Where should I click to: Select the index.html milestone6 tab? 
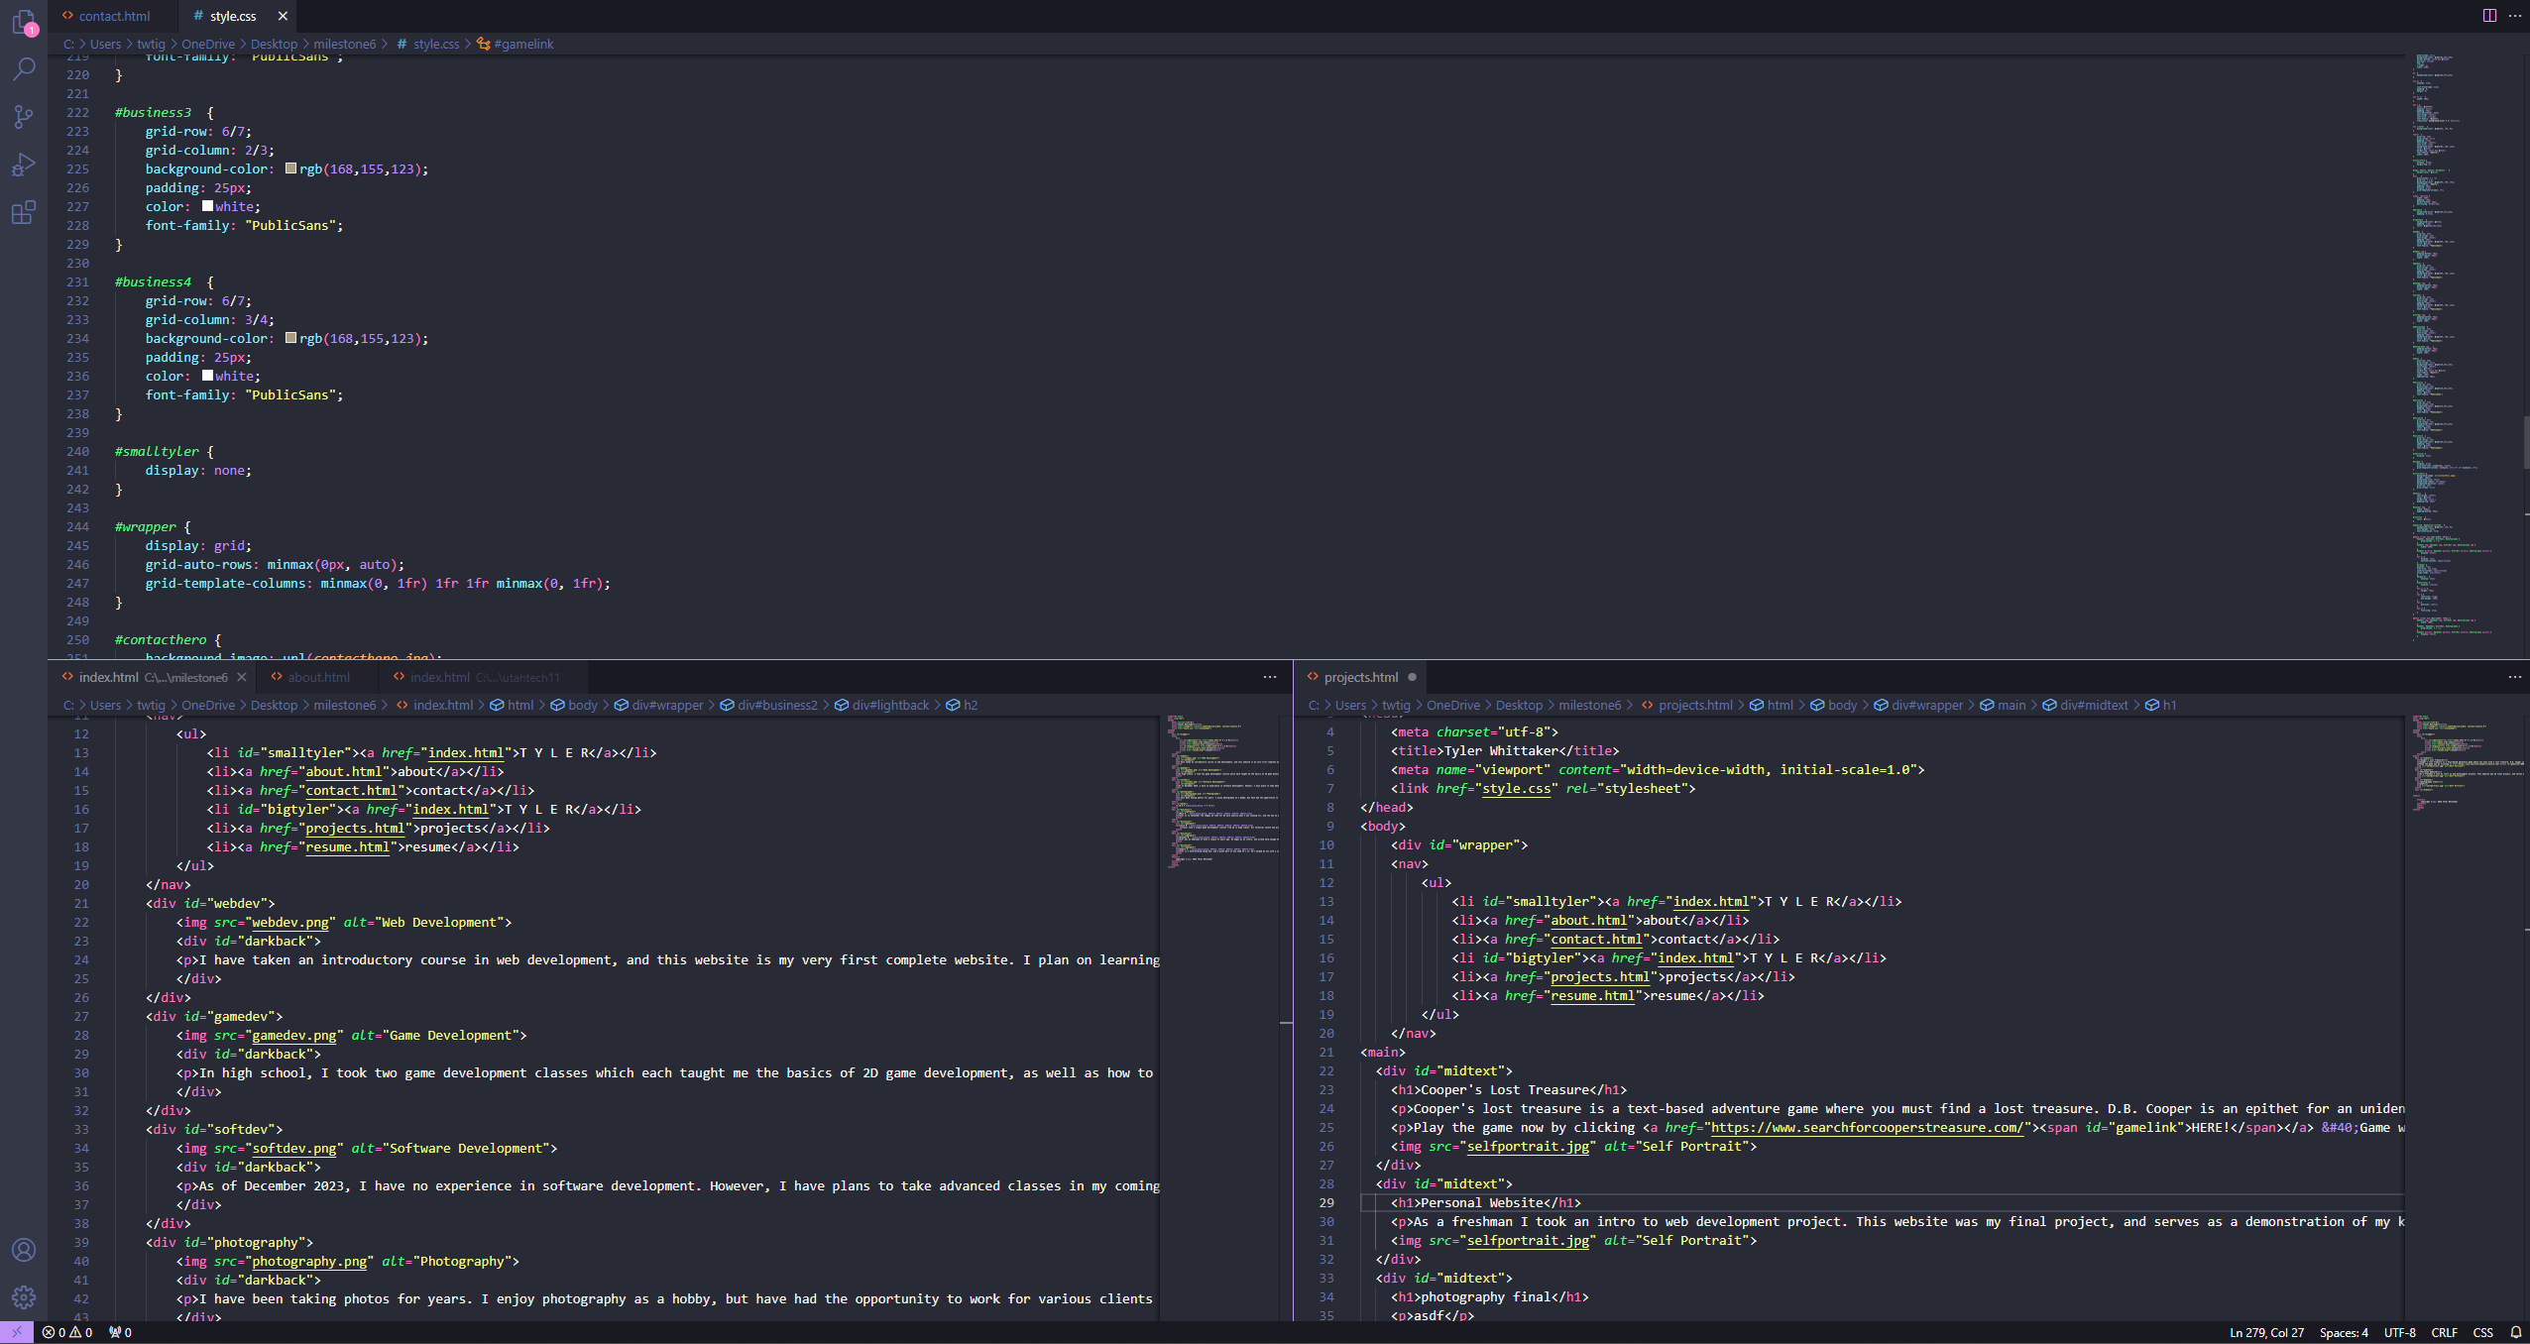tap(154, 677)
